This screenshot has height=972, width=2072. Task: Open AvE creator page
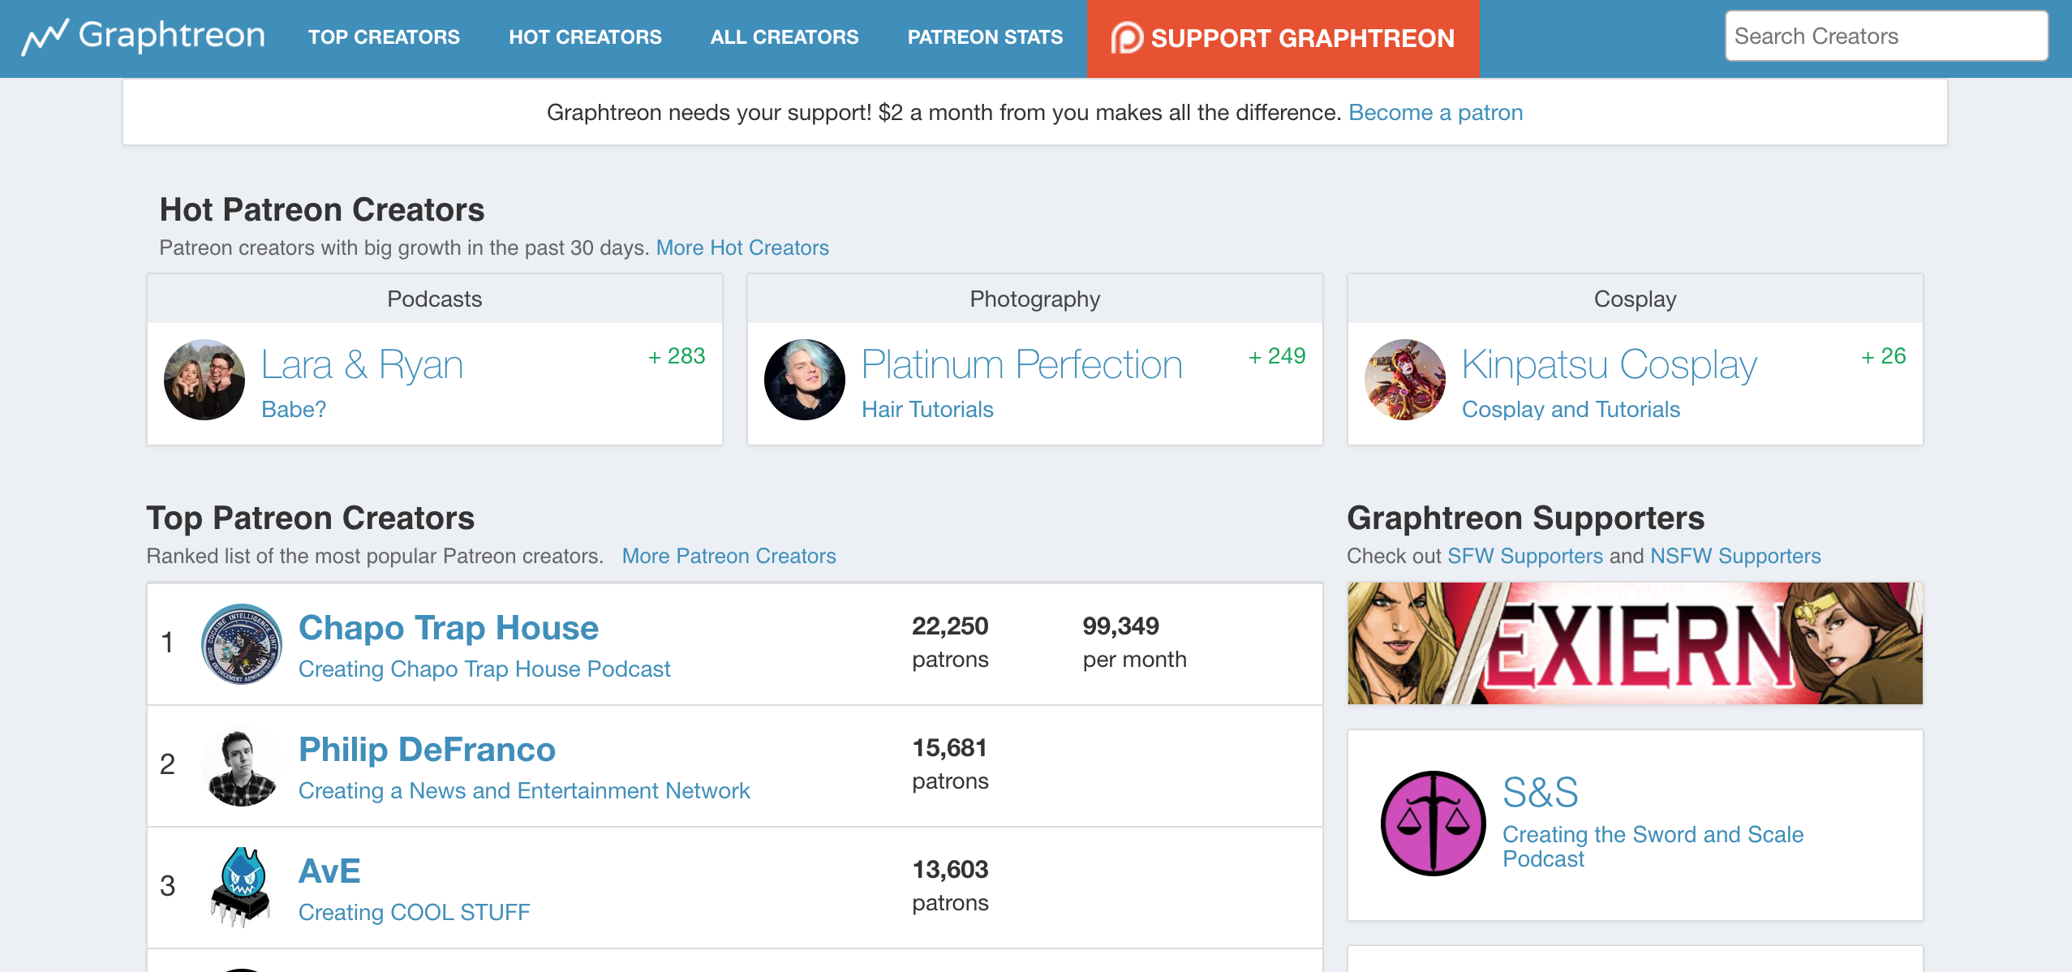pyautogui.click(x=329, y=871)
